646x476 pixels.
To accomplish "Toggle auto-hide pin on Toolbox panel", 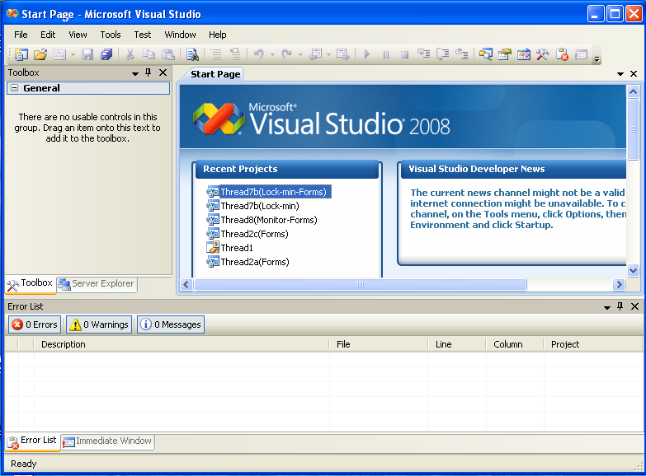I will coord(149,72).
